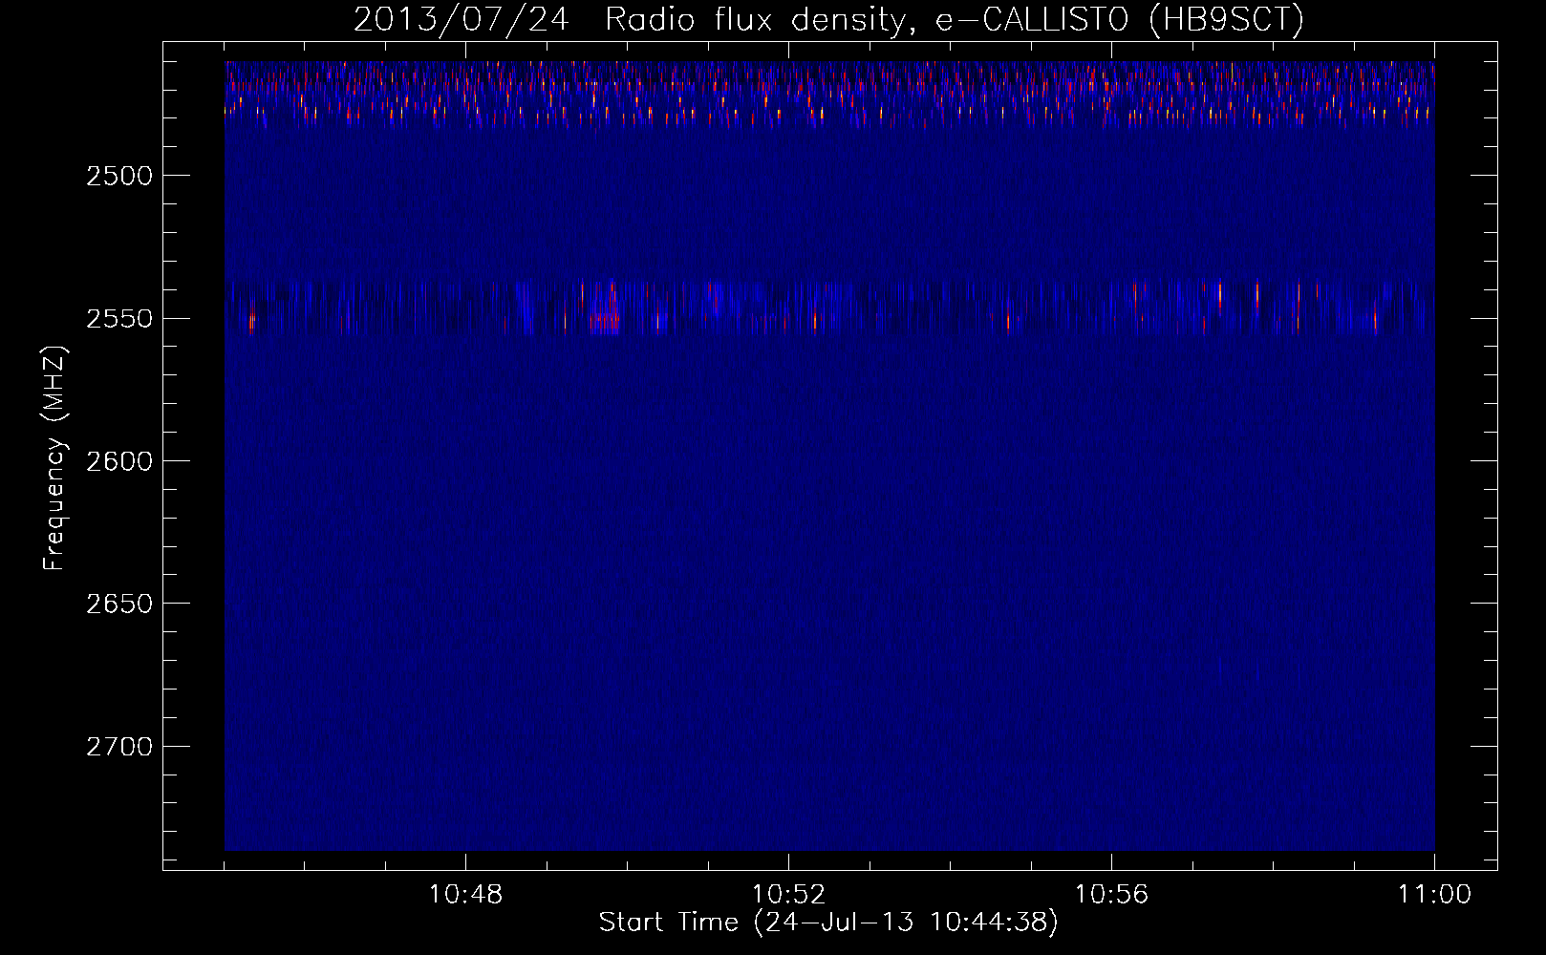Screen dimensions: 1546x955
Task: Click the 2500 frequency axis label
Action: [x=118, y=176]
